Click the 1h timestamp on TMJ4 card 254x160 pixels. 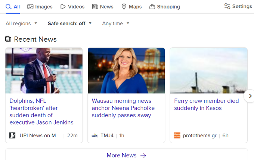coord(122,135)
